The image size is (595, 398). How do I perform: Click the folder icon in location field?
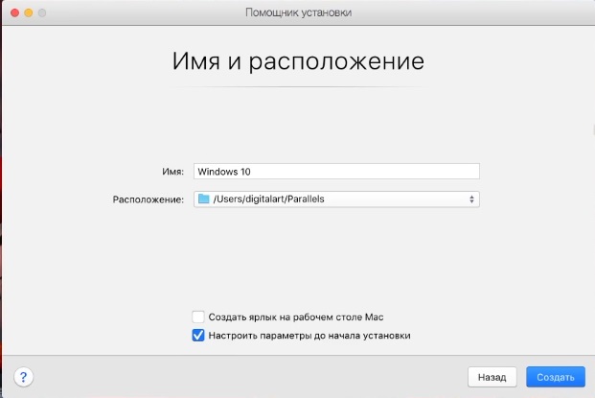point(203,199)
